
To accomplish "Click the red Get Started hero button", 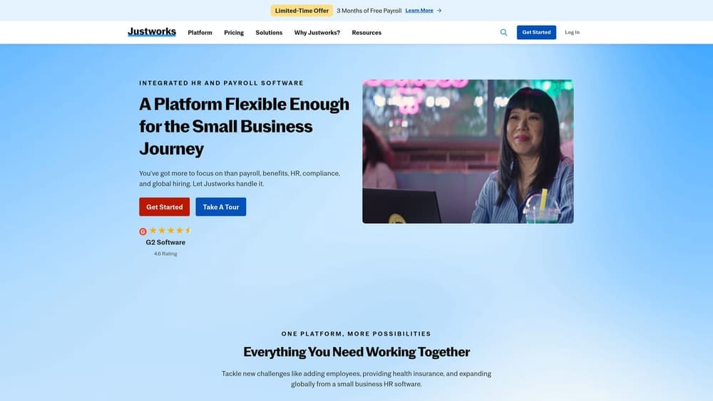I will coord(164,207).
